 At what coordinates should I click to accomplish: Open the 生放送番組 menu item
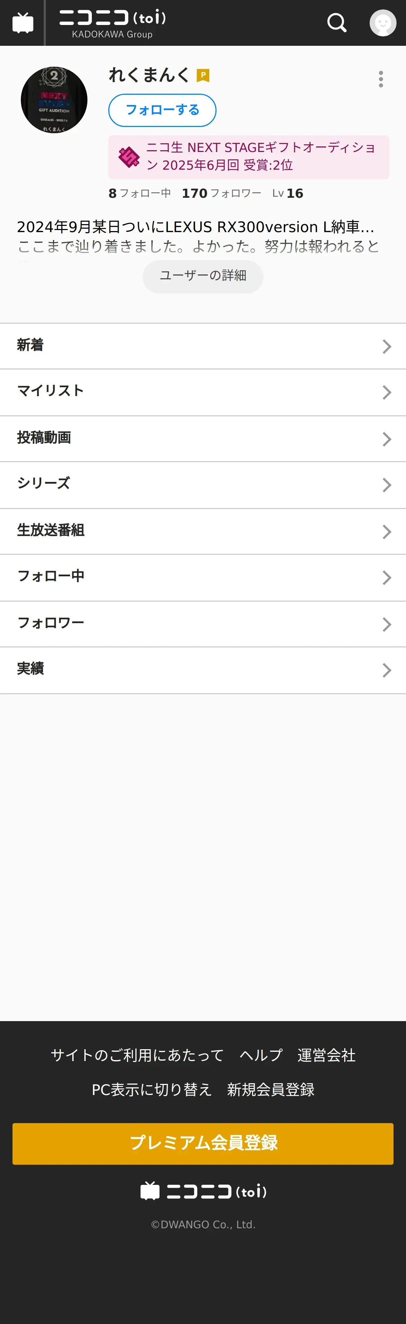pyautogui.click(x=203, y=532)
